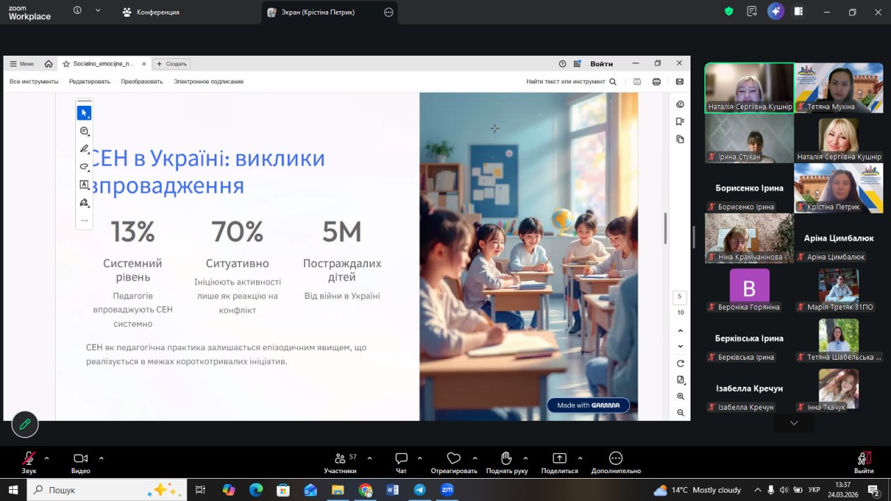This screenshot has height=501, width=891.
Task: Open Telegram from the Windows taskbar
Action: click(x=420, y=490)
